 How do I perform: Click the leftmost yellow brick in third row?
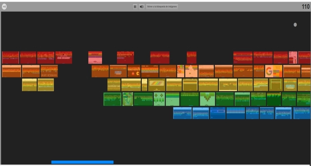click(29, 85)
